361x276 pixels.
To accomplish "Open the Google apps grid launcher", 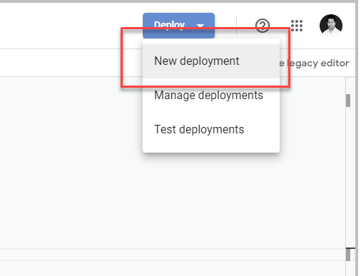I will point(297,26).
